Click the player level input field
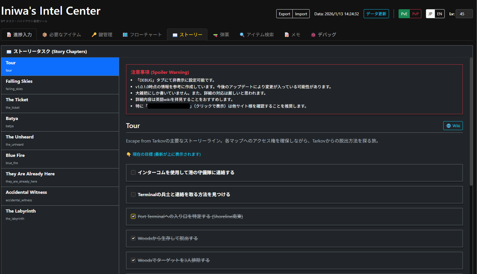The image size is (477, 274). [x=464, y=14]
